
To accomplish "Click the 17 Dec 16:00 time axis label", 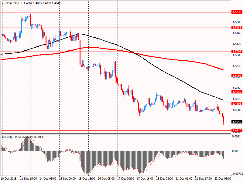I will click(x=145, y=179).
